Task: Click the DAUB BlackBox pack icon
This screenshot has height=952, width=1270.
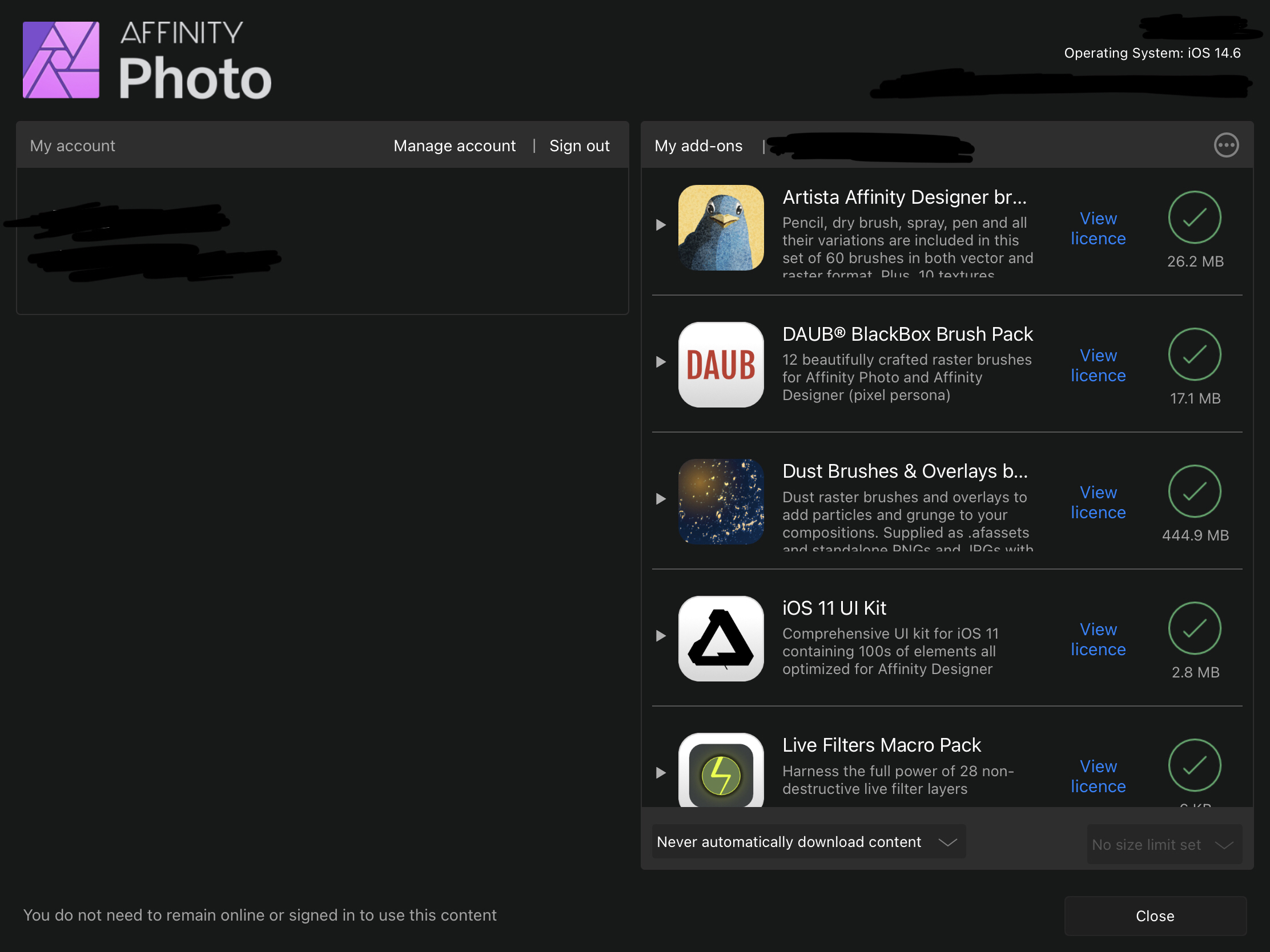Action: coord(721,364)
